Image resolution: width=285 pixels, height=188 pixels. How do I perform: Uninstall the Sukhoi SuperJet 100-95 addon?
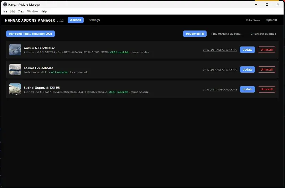[x=266, y=89]
